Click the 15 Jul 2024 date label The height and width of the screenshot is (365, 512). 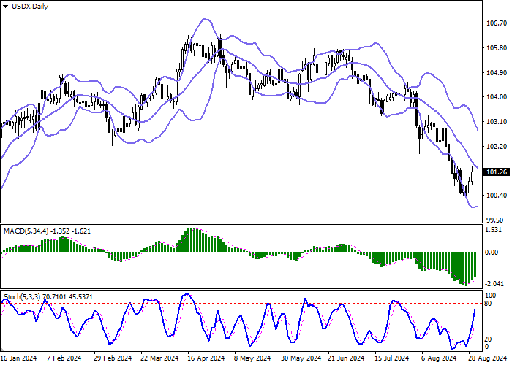392,358
